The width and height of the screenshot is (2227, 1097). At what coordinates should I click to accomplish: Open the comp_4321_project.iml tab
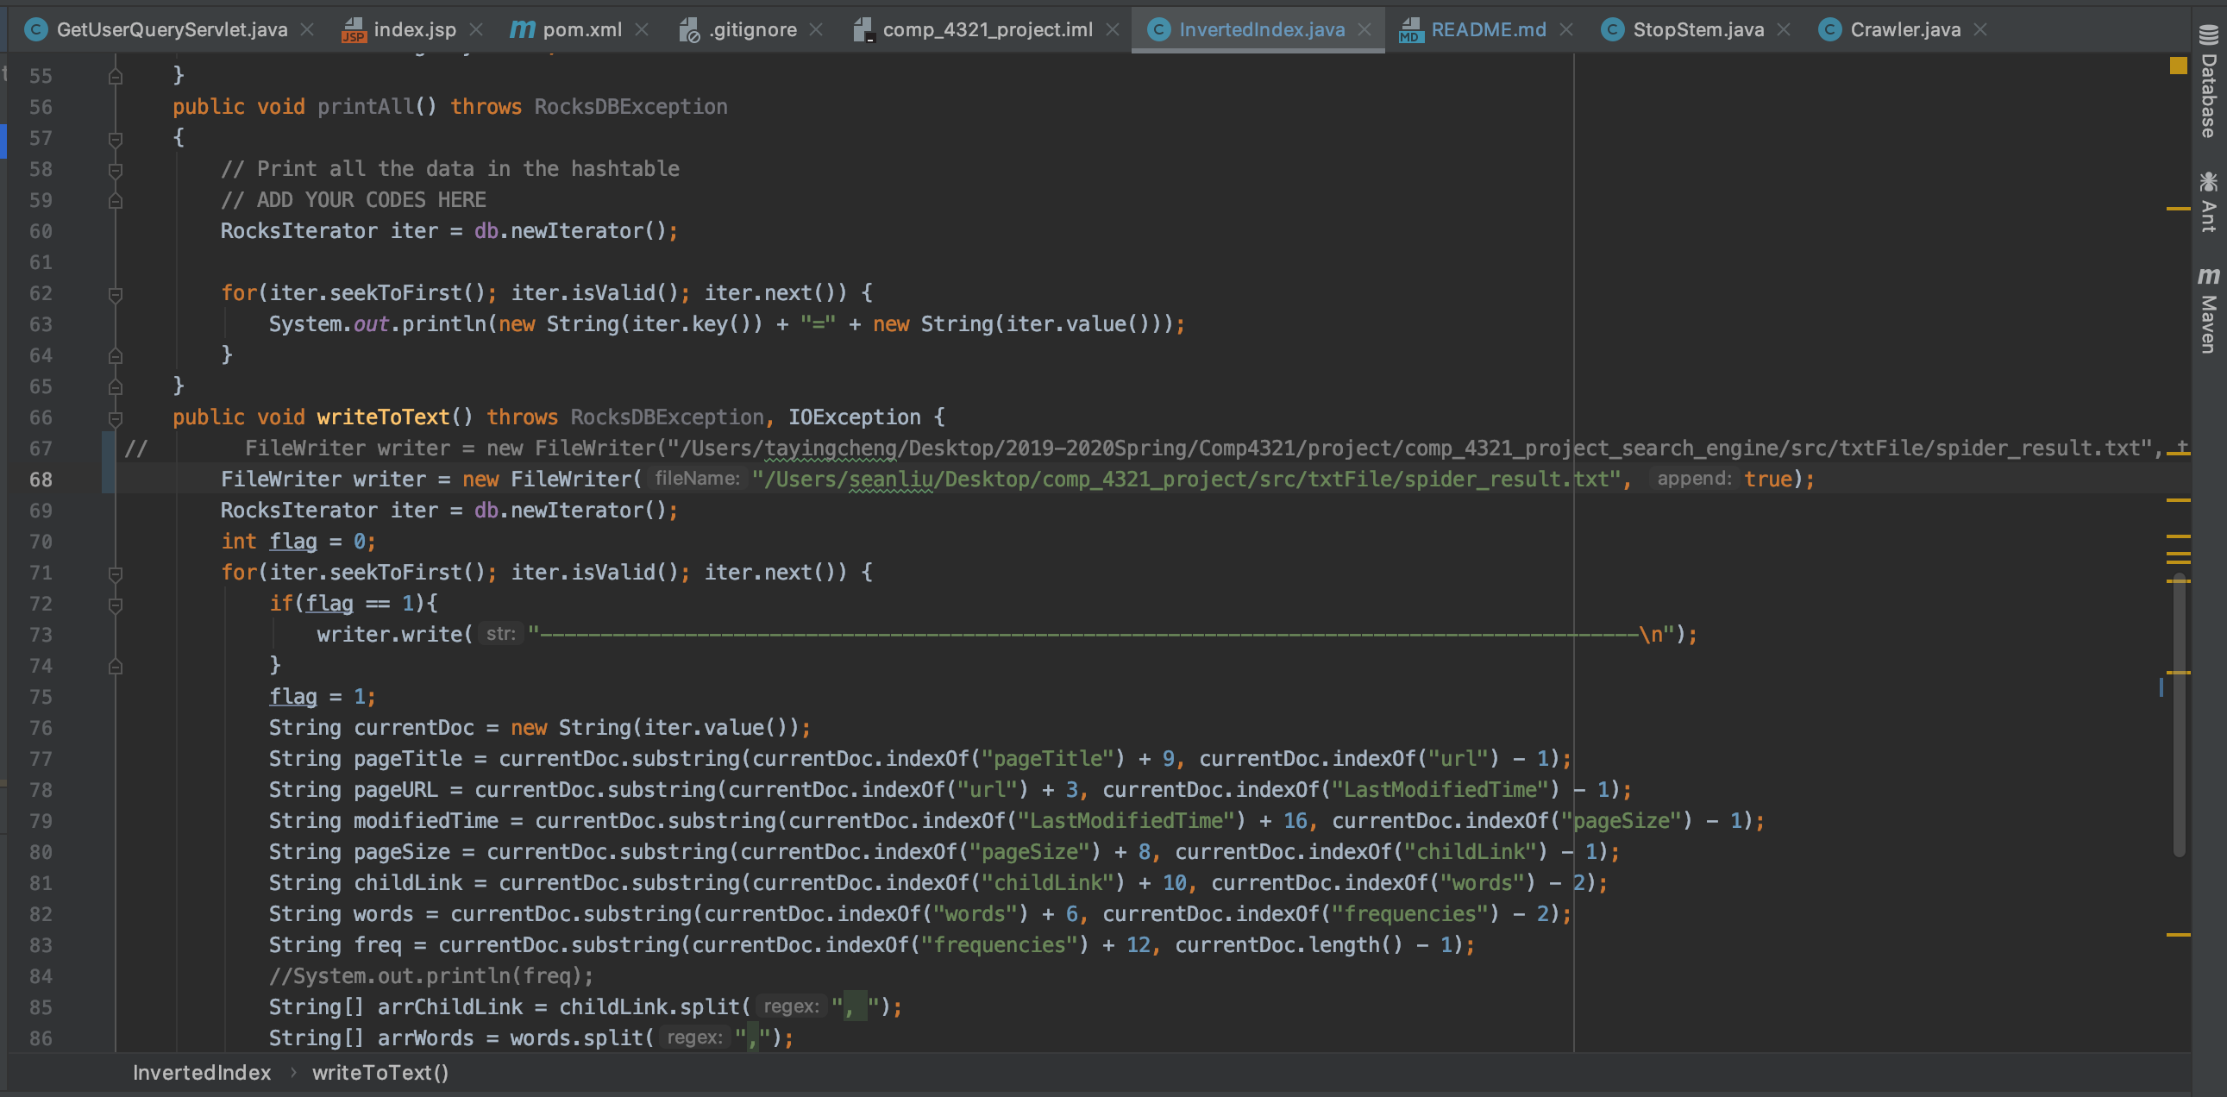pos(987,29)
